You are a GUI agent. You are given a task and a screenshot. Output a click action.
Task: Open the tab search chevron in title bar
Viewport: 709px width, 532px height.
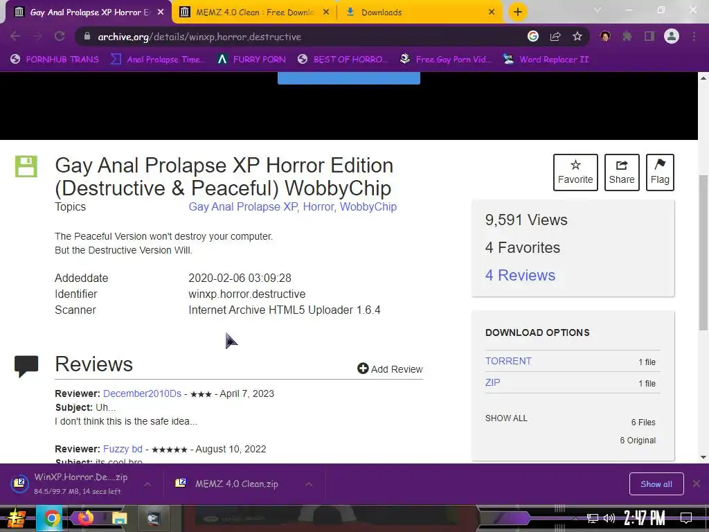pos(598,10)
